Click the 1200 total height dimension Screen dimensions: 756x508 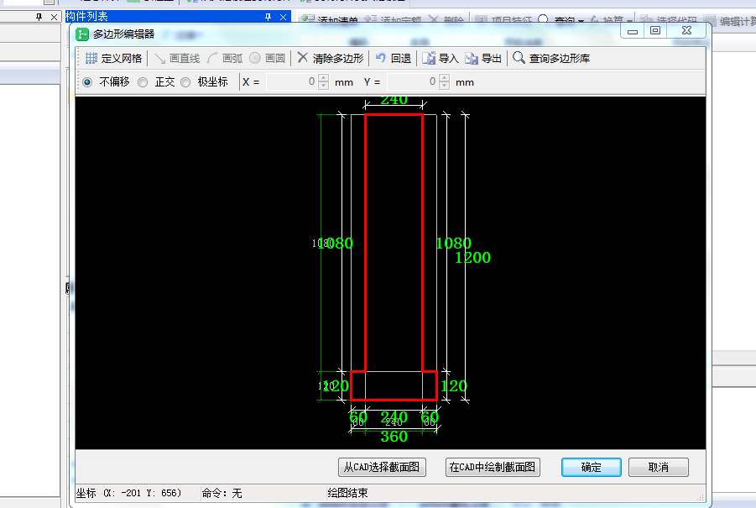click(473, 258)
